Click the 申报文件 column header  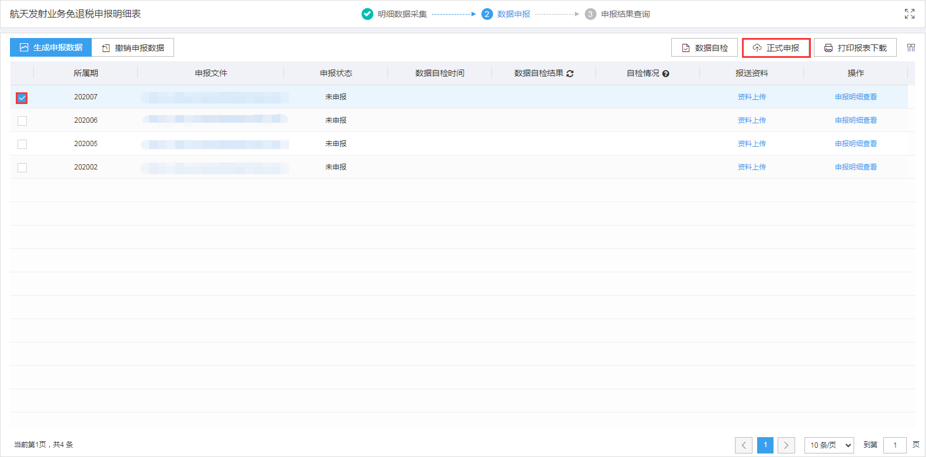[211, 73]
